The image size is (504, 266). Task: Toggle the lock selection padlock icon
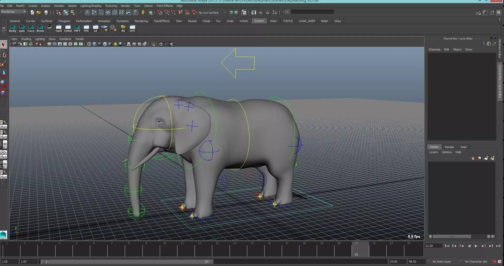click(x=143, y=12)
